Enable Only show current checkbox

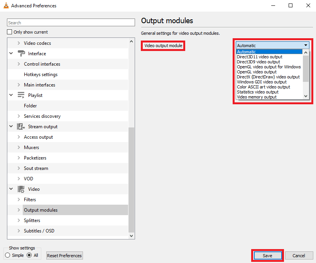[10, 32]
